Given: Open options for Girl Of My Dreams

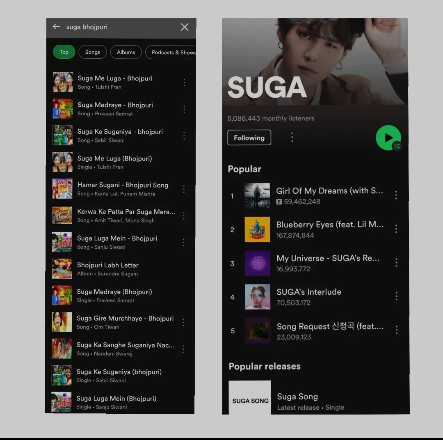Looking at the screenshot, I should [x=396, y=195].
